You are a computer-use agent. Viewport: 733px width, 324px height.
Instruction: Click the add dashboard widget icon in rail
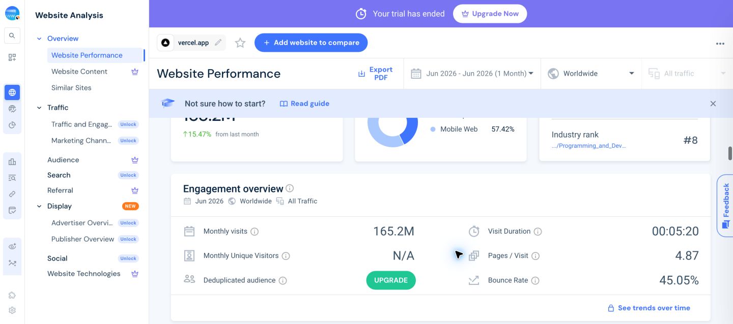(x=12, y=57)
